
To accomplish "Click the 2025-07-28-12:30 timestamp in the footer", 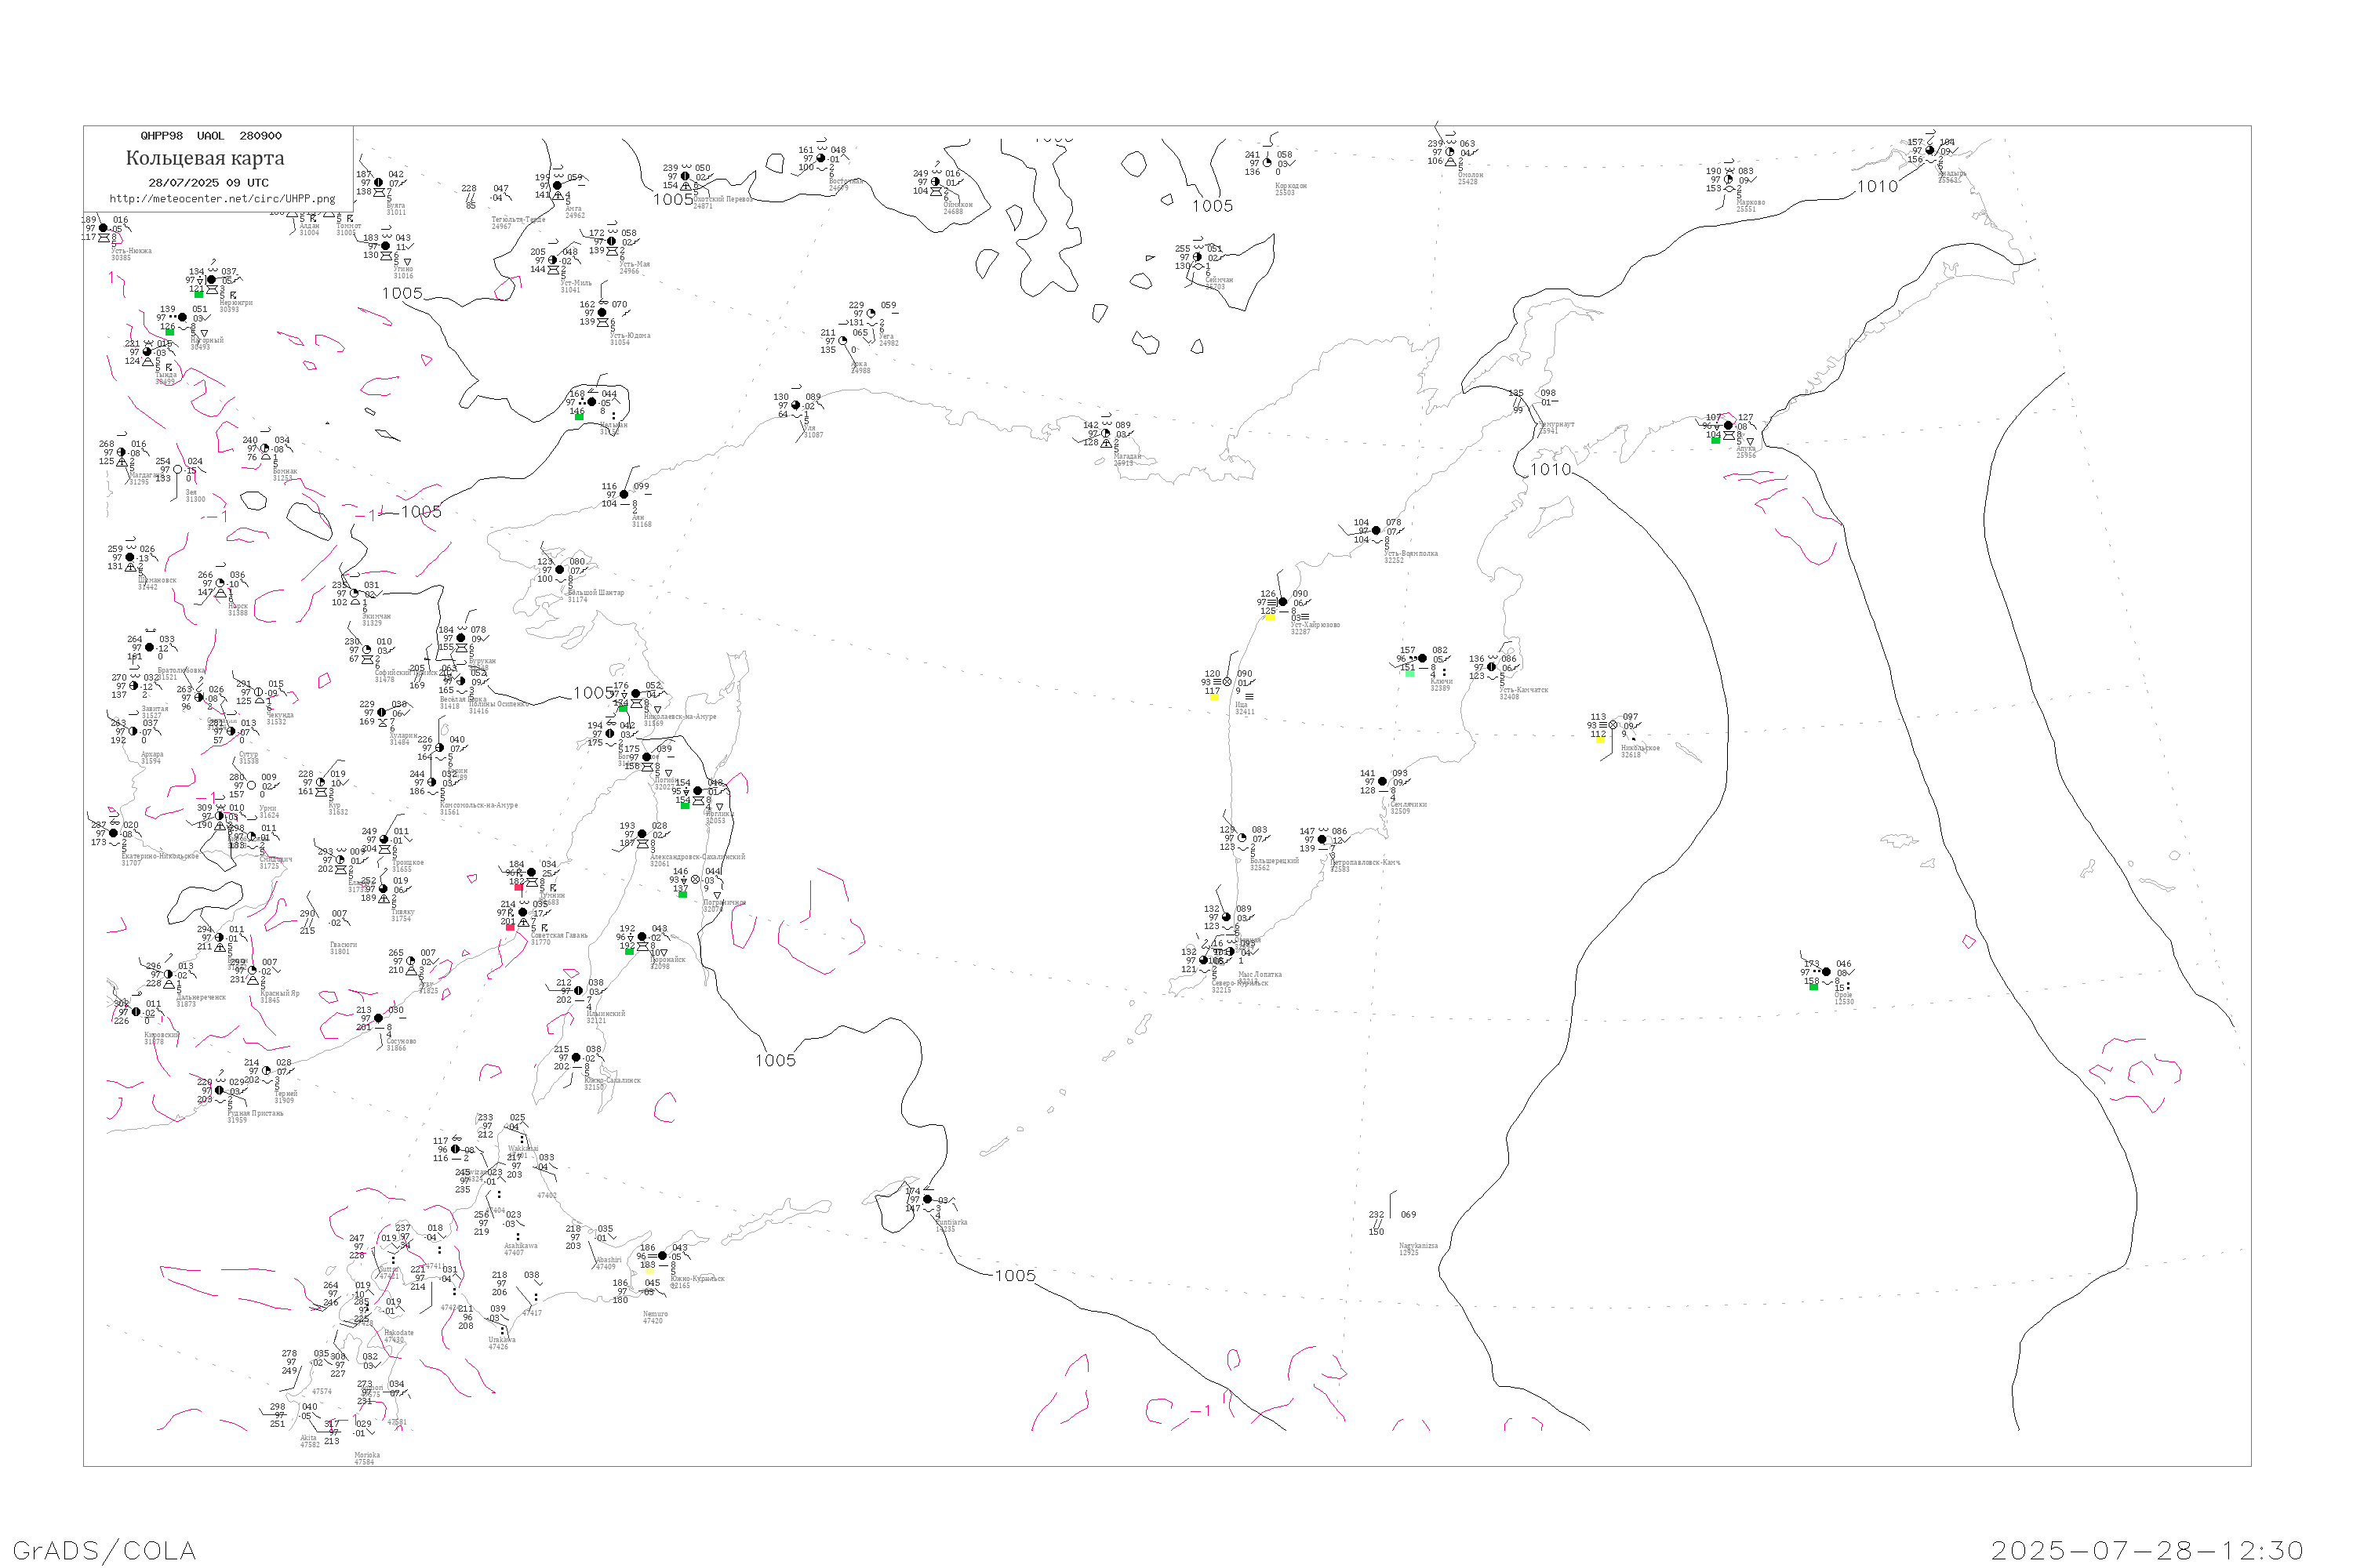I will (2147, 1551).
